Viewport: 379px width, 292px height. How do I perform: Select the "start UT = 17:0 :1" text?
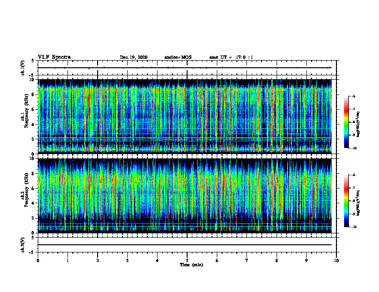click(x=231, y=57)
